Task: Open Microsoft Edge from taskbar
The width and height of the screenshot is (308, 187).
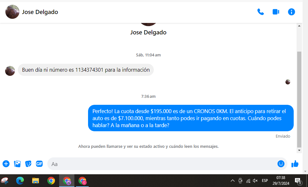Action: (x=20, y=181)
